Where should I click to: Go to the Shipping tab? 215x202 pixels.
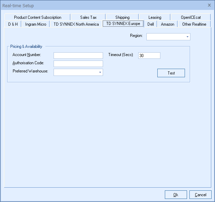coord(122,17)
